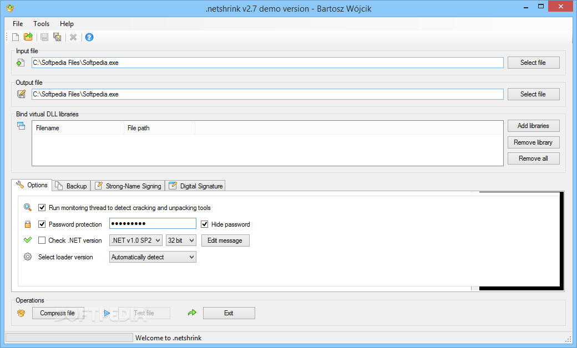Click the Compress file button
Image resolution: width=577 pixels, height=348 pixels.
(58, 313)
